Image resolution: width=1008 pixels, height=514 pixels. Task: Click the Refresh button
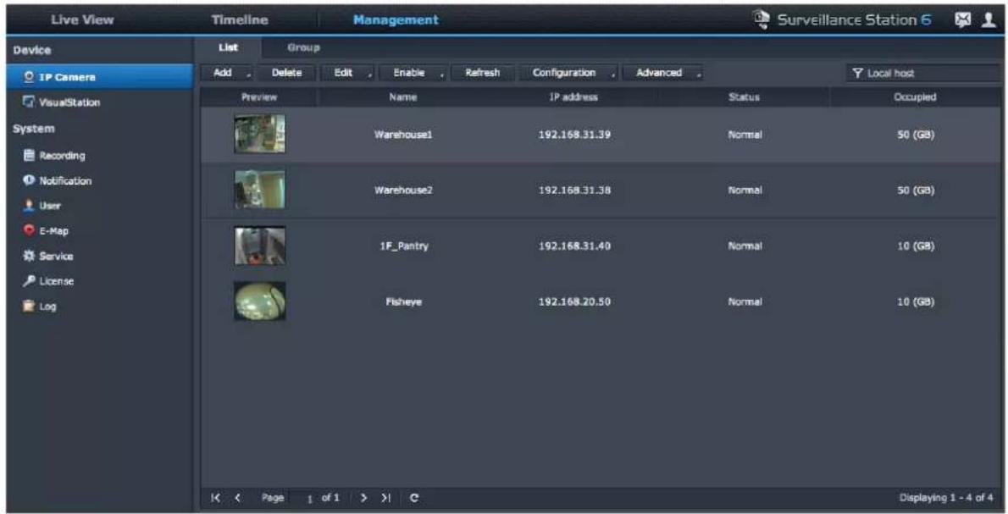pos(483,73)
